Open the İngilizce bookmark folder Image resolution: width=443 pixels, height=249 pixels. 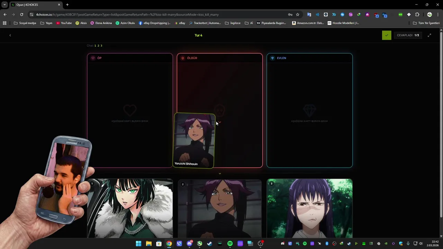(x=233, y=23)
